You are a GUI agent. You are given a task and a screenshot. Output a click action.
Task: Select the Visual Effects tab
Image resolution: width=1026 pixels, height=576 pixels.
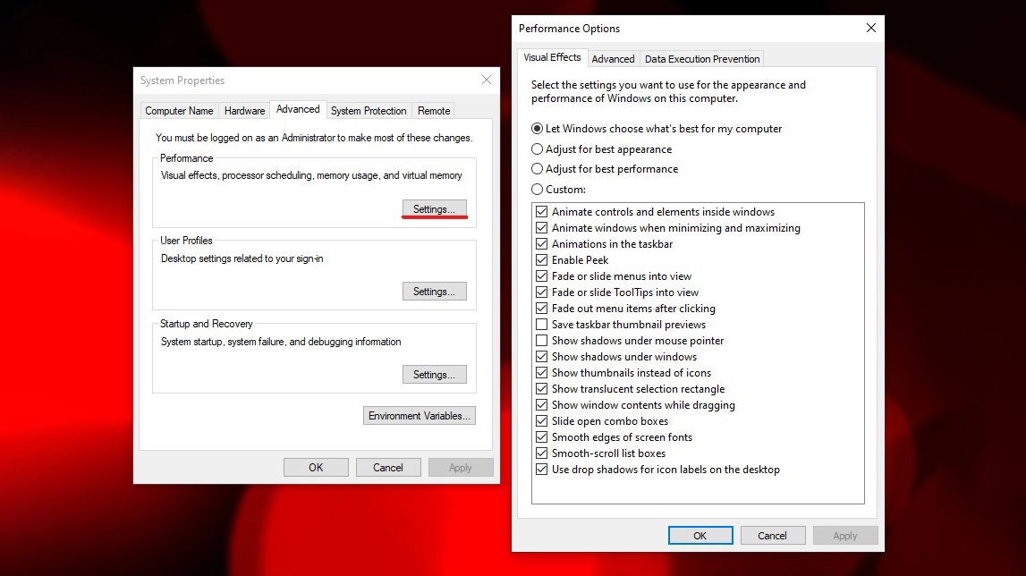[x=552, y=57]
